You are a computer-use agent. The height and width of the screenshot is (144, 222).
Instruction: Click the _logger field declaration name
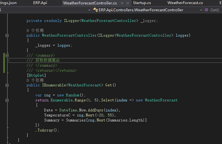click(x=148, y=21)
